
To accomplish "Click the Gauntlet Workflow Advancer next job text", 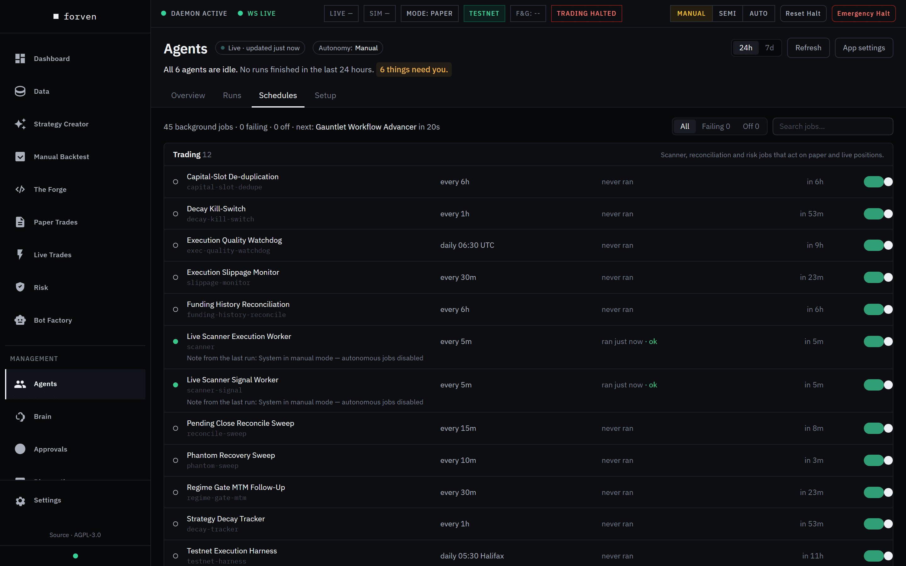I will pyautogui.click(x=366, y=127).
